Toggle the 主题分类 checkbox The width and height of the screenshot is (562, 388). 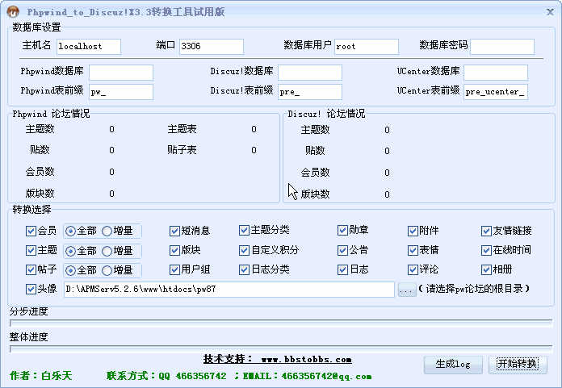[244, 230]
